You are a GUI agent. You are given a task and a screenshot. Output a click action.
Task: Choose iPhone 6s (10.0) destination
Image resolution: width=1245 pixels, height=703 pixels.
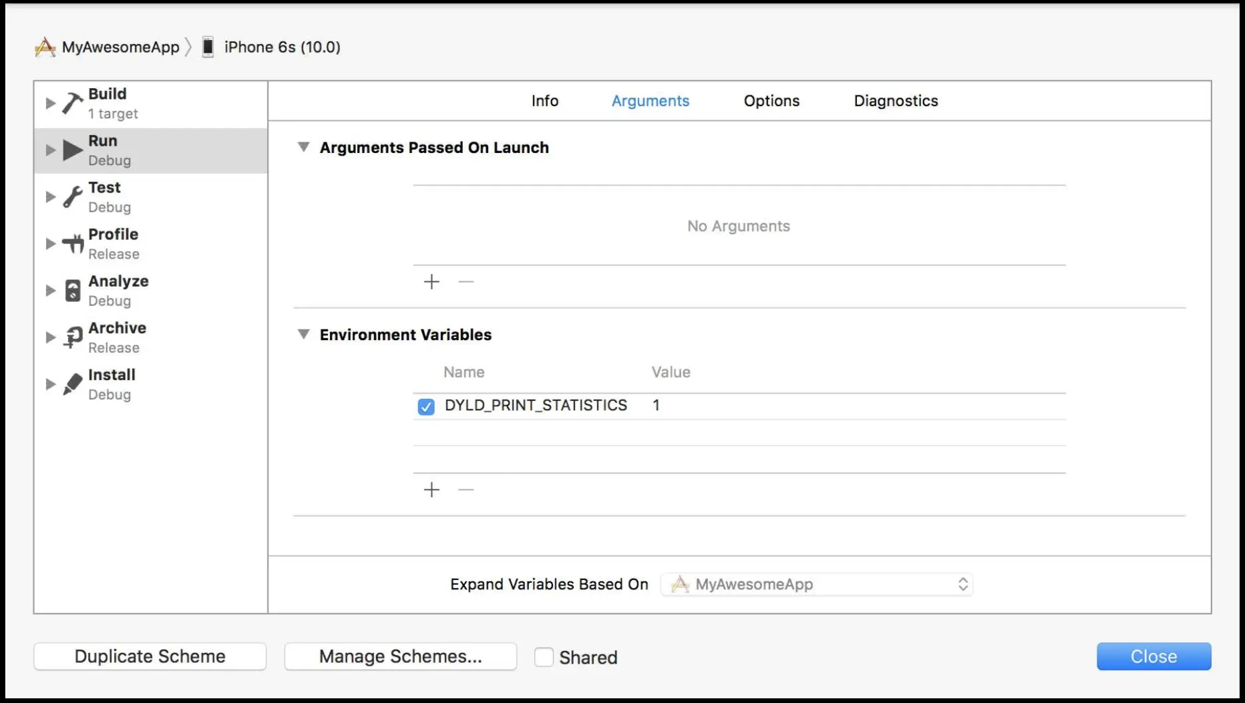(283, 47)
